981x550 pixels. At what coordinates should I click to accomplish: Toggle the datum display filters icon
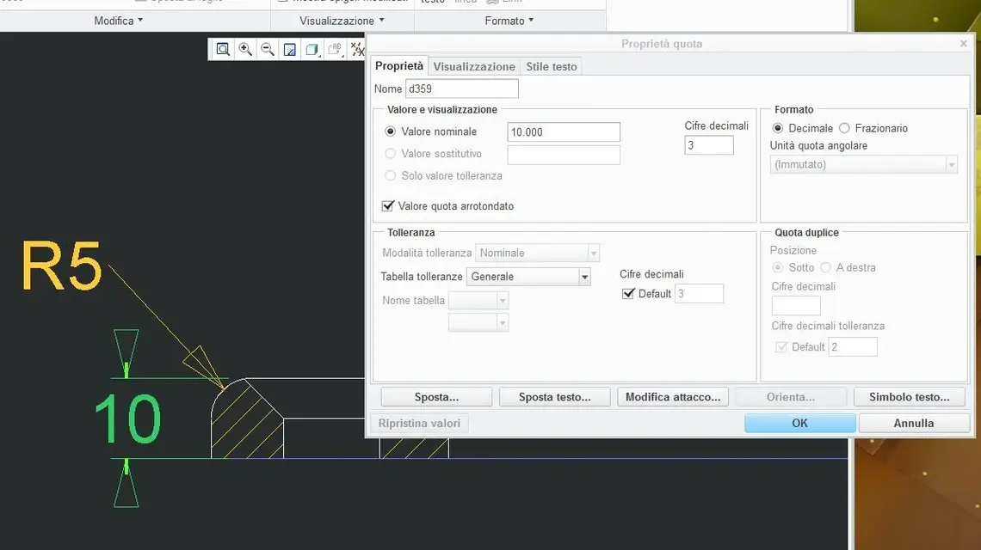[x=357, y=50]
